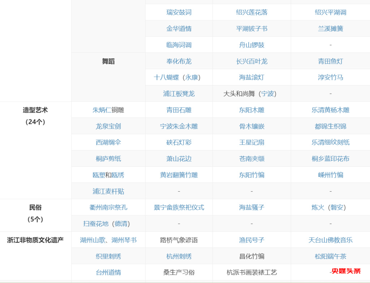Click the 绍兴莲花落 hyperlink
Image resolution: width=370 pixels, height=283 pixels.
(x=251, y=12)
